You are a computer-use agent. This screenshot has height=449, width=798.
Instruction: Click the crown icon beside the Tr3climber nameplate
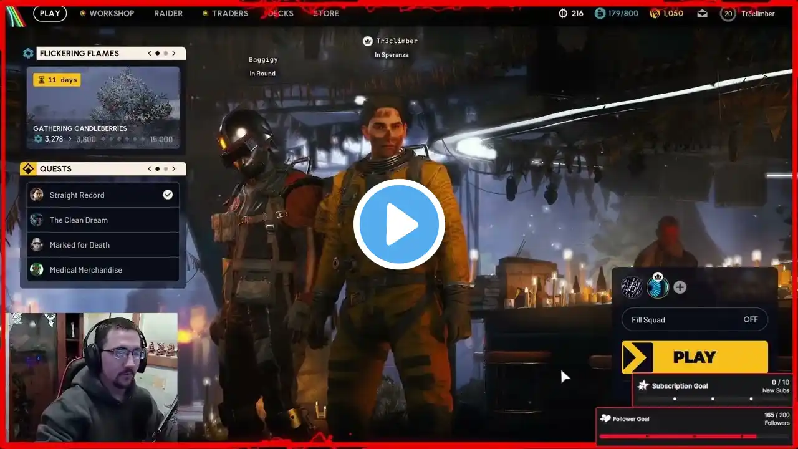coord(368,41)
